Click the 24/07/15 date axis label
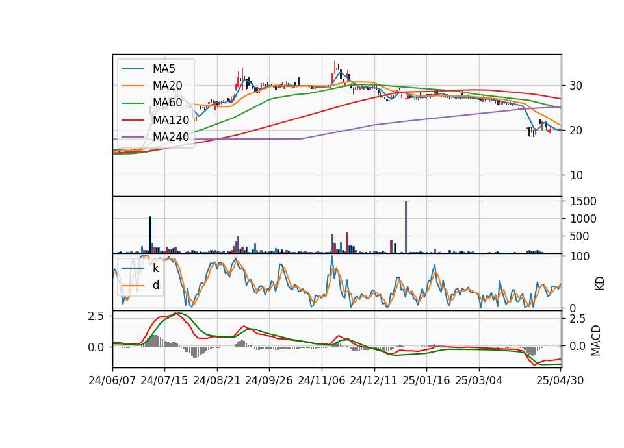624x448 pixels. point(164,380)
